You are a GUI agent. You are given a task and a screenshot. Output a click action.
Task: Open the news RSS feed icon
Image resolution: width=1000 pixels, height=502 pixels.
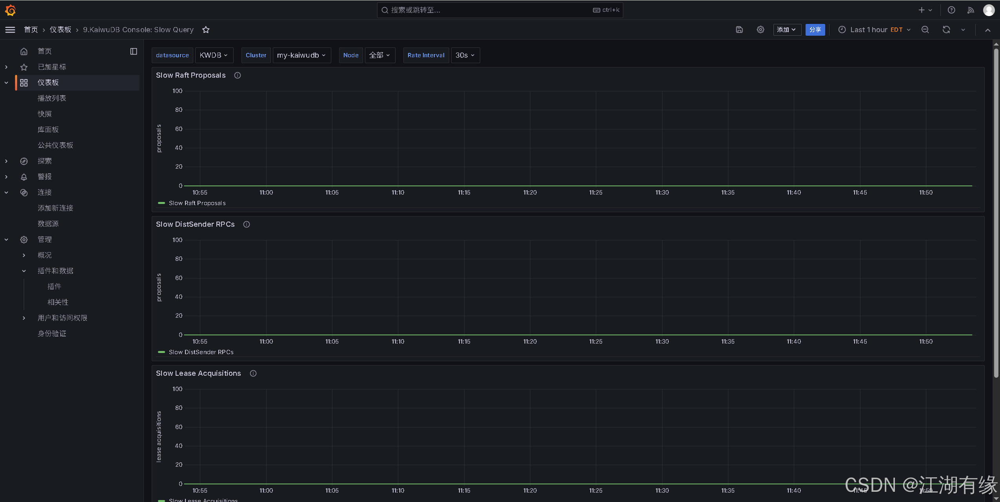coord(971,10)
